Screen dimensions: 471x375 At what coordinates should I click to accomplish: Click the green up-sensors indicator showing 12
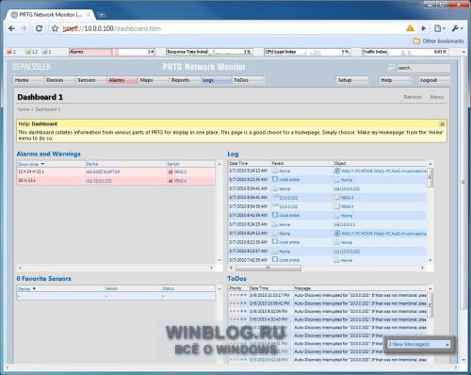pos(32,52)
